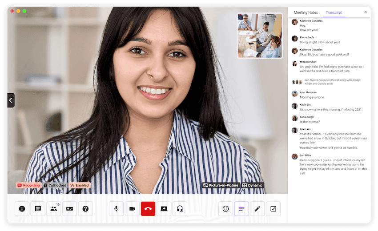Expand the left side panel arrow
Screen dimensions: 378x231
[10, 100]
